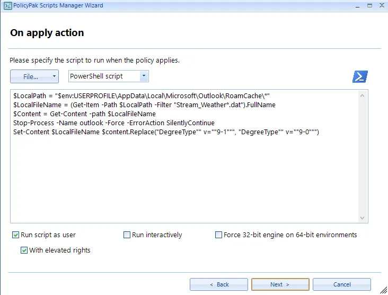Go to the previous step with Back
388x295 pixels.
[x=219, y=284]
